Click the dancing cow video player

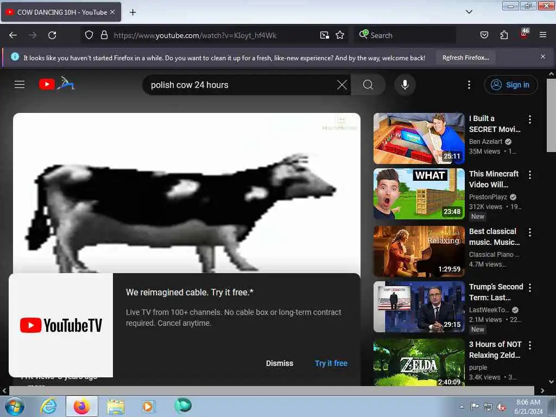(187, 193)
